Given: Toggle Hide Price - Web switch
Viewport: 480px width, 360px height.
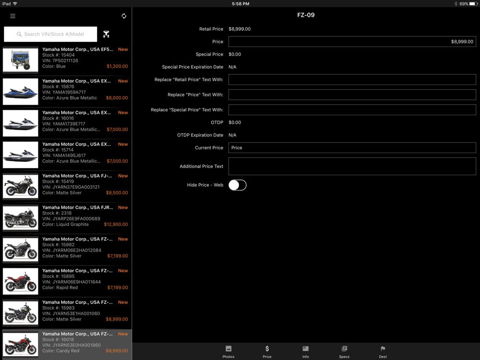Looking at the screenshot, I should point(237,185).
